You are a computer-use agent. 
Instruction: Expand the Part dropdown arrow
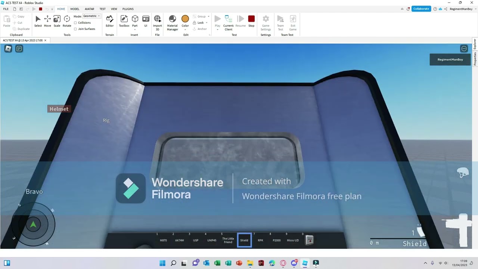pos(135,29)
